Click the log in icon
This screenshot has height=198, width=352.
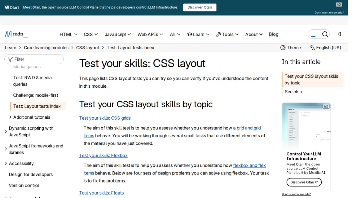pyautogui.click(x=339, y=34)
